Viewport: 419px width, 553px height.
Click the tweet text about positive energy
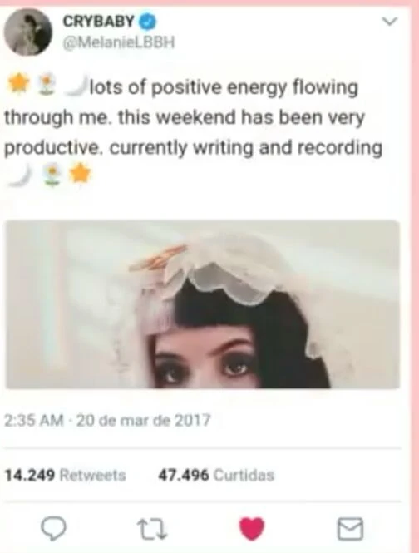click(193, 118)
